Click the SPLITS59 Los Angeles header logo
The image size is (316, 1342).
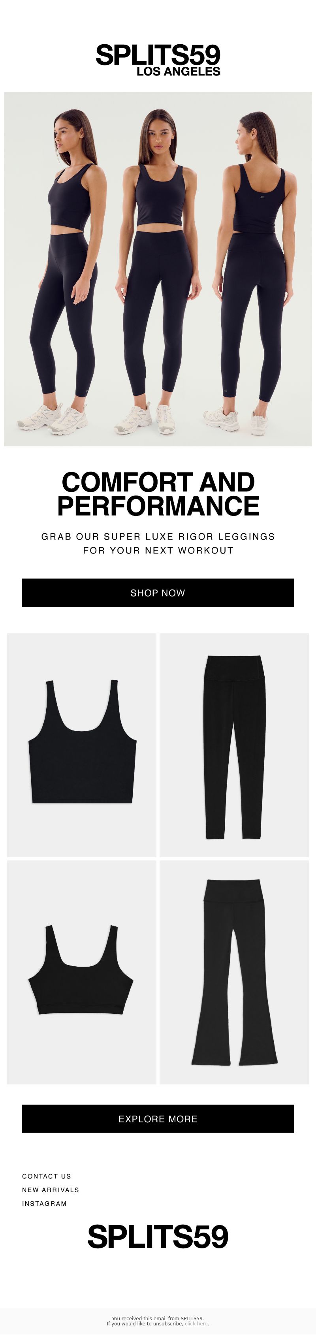coord(158,60)
